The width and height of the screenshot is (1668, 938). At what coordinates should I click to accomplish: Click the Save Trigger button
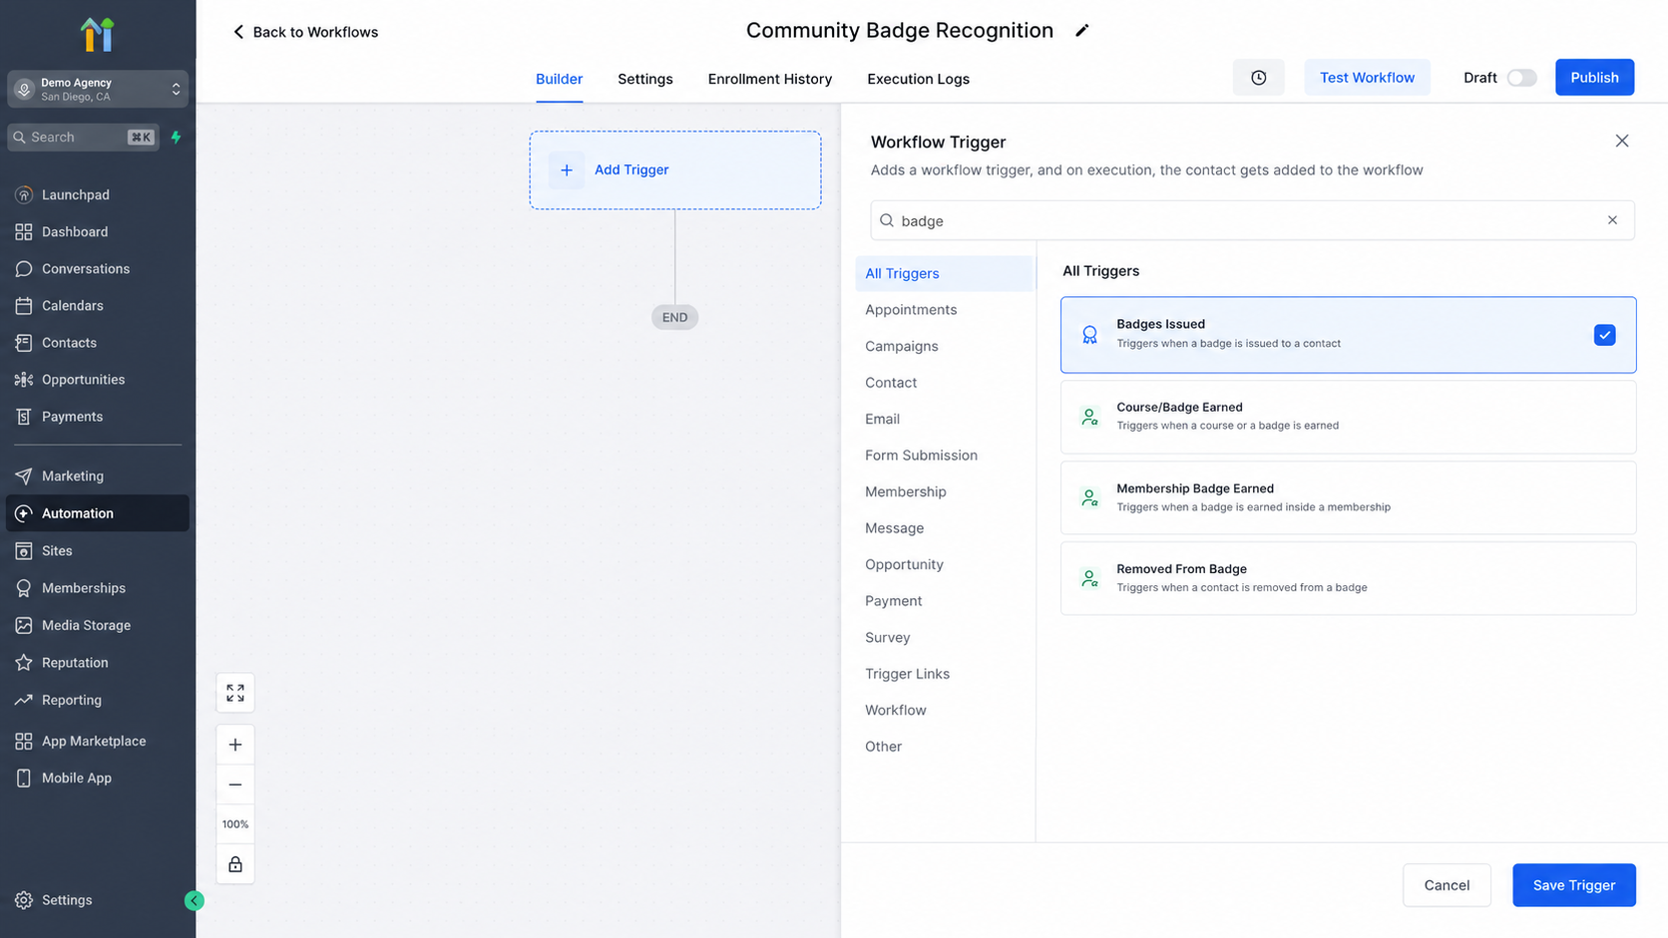coord(1573,885)
